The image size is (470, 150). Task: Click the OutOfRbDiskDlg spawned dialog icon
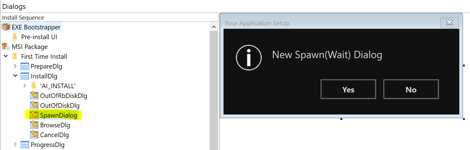(34, 96)
